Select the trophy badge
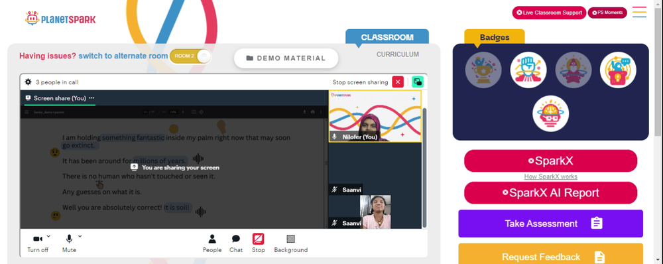This screenshot has width=663, height=264. click(x=483, y=70)
